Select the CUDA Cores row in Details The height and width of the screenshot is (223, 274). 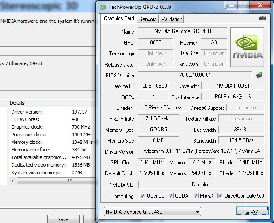(x=52, y=119)
